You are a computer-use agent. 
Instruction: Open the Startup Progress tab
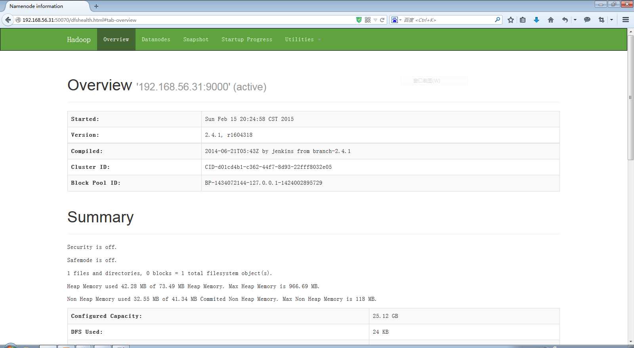[x=247, y=40]
